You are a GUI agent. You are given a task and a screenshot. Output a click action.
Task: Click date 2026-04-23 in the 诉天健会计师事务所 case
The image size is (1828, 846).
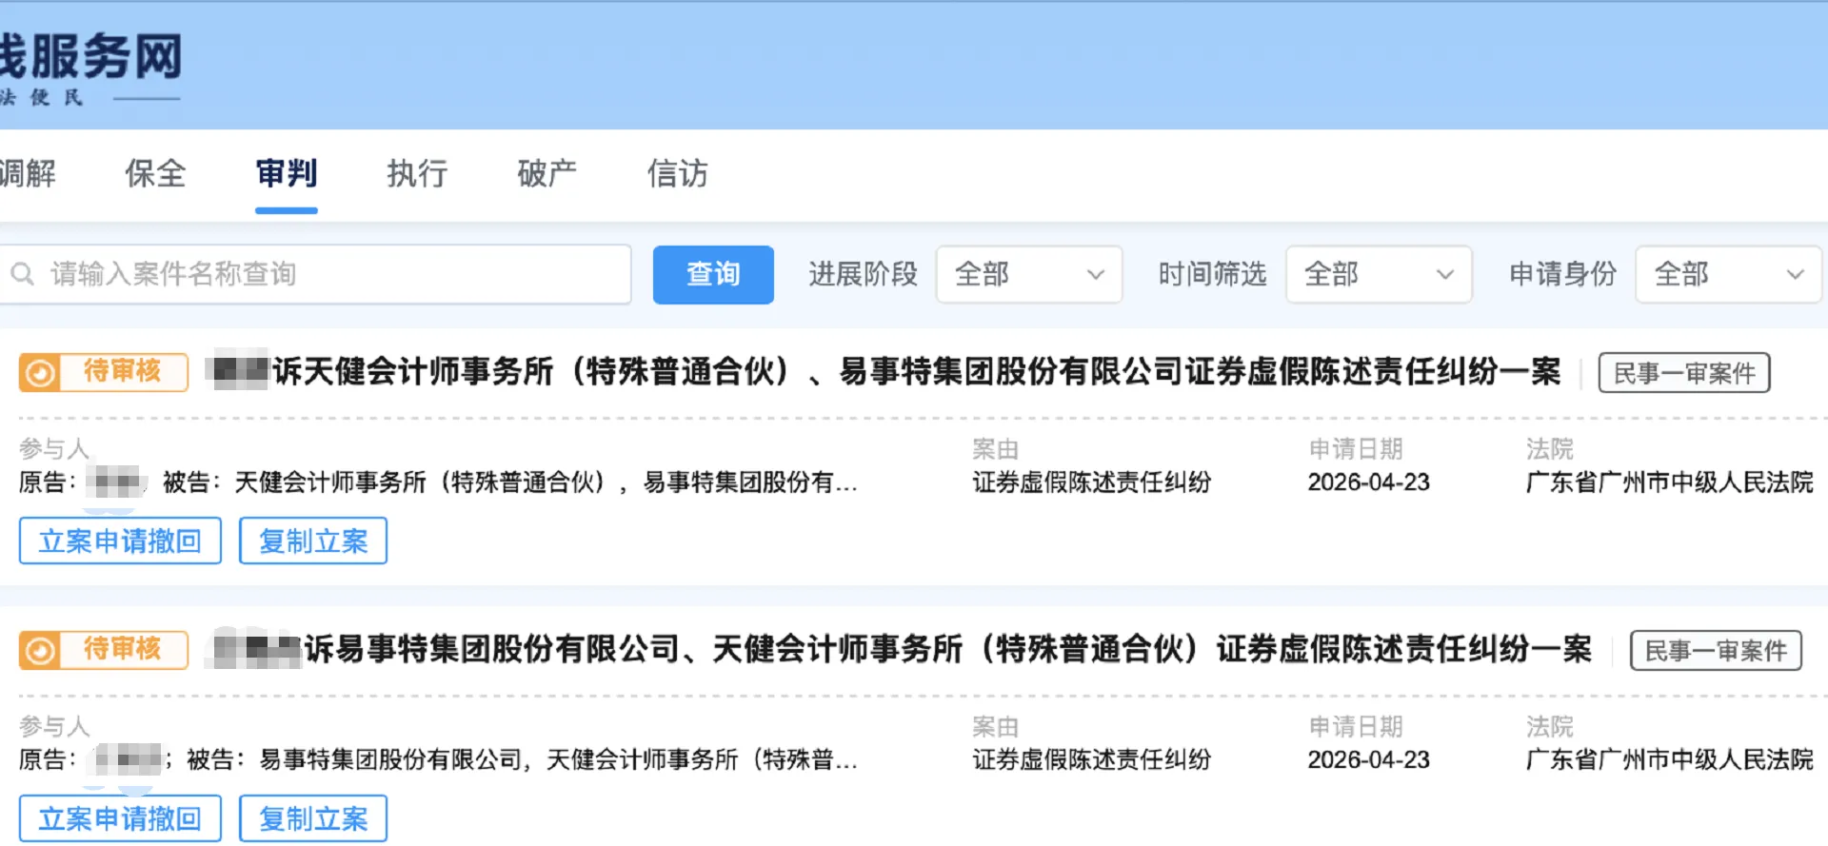[x=1369, y=482]
